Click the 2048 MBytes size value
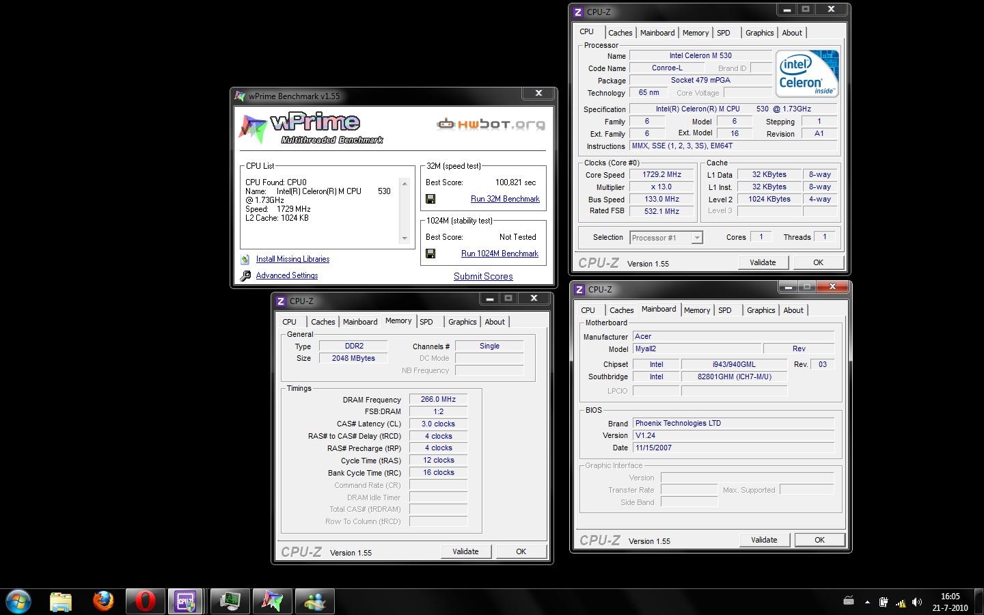 (353, 358)
